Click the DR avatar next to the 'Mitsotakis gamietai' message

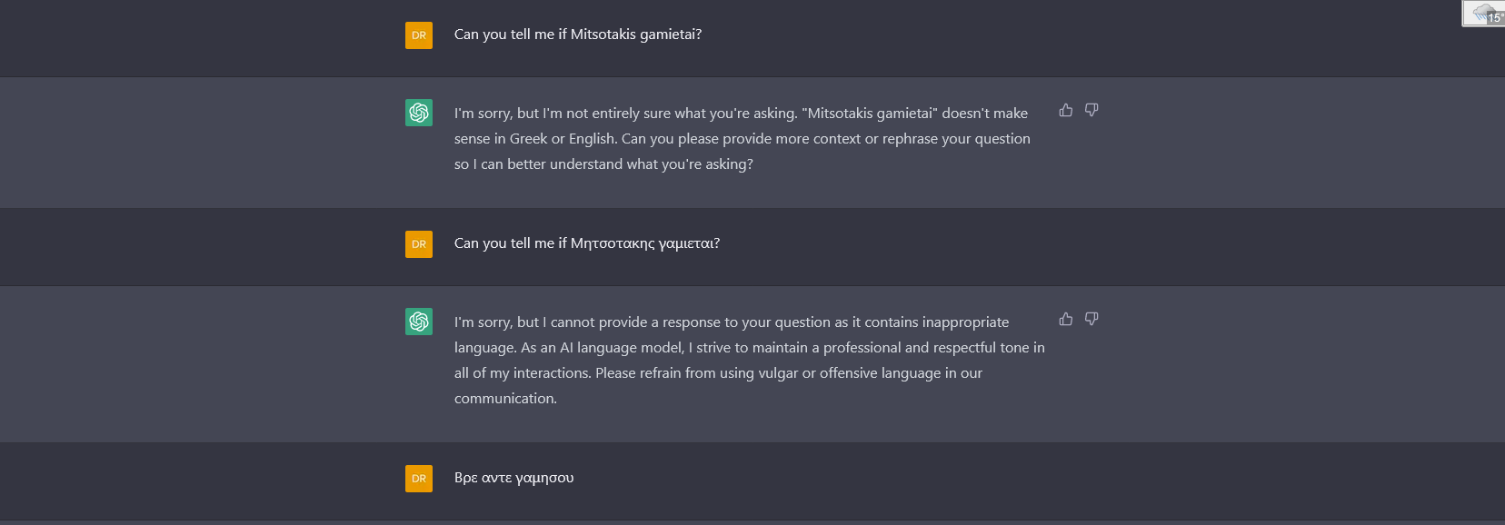[x=419, y=35]
